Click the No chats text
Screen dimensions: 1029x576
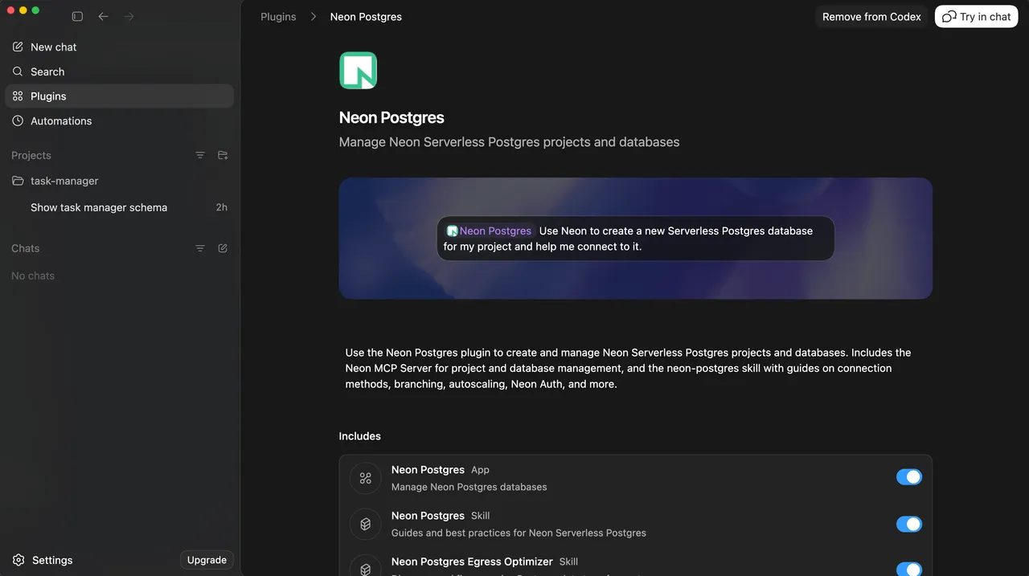click(x=33, y=276)
